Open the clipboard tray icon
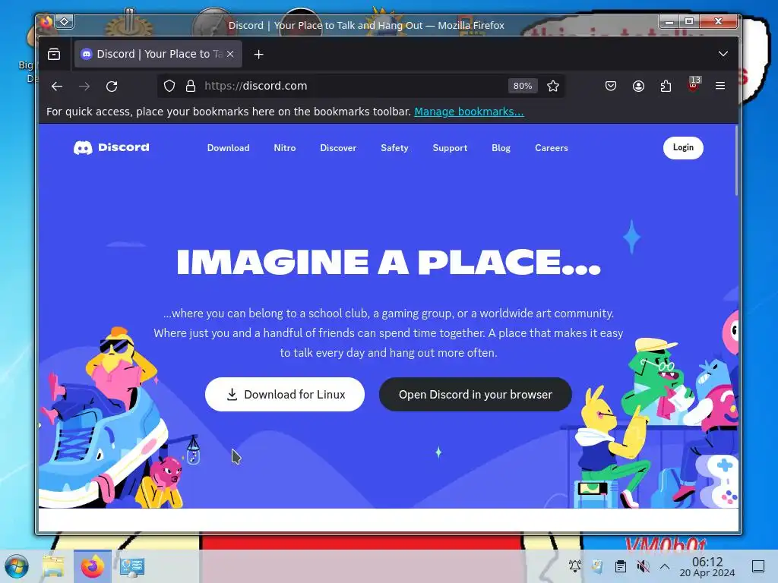The image size is (778, 583). [620, 566]
